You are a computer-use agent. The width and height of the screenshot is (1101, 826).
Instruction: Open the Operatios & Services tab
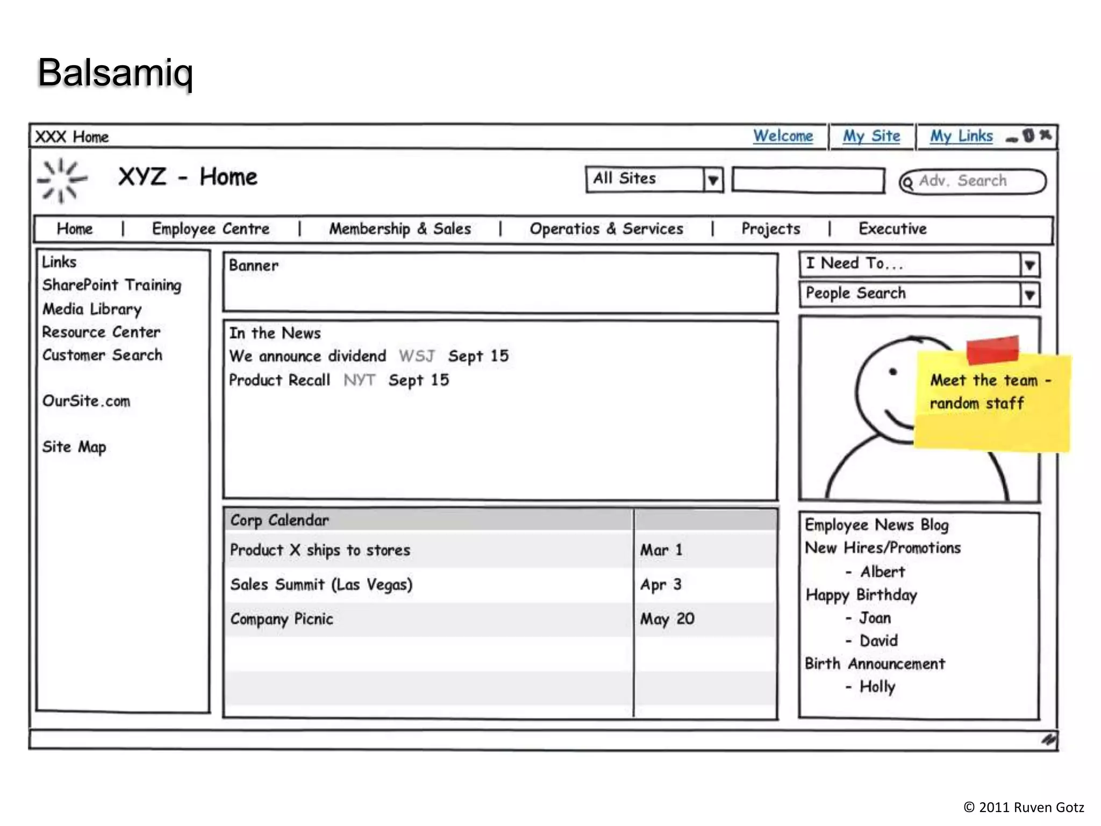click(606, 229)
